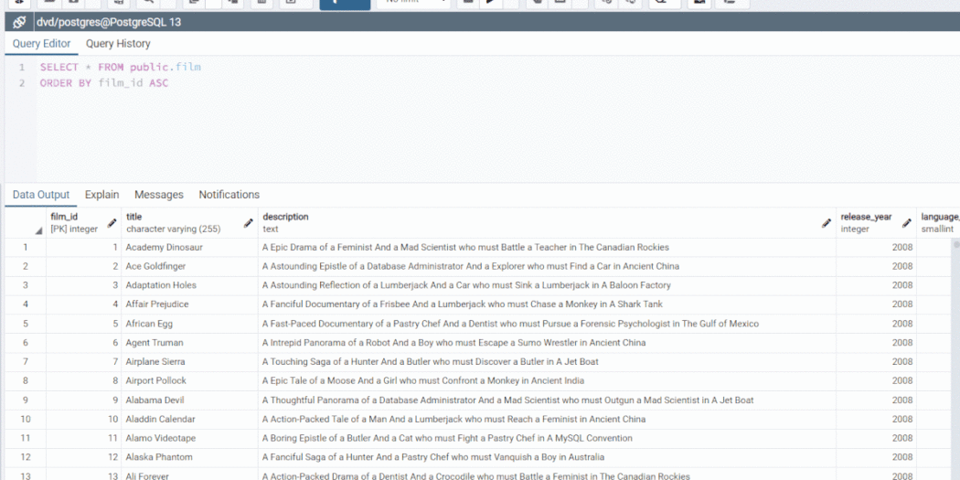The height and width of the screenshot is (480, 960).
Task: Select row number 4 in the grid
Action: coord(26,304)
